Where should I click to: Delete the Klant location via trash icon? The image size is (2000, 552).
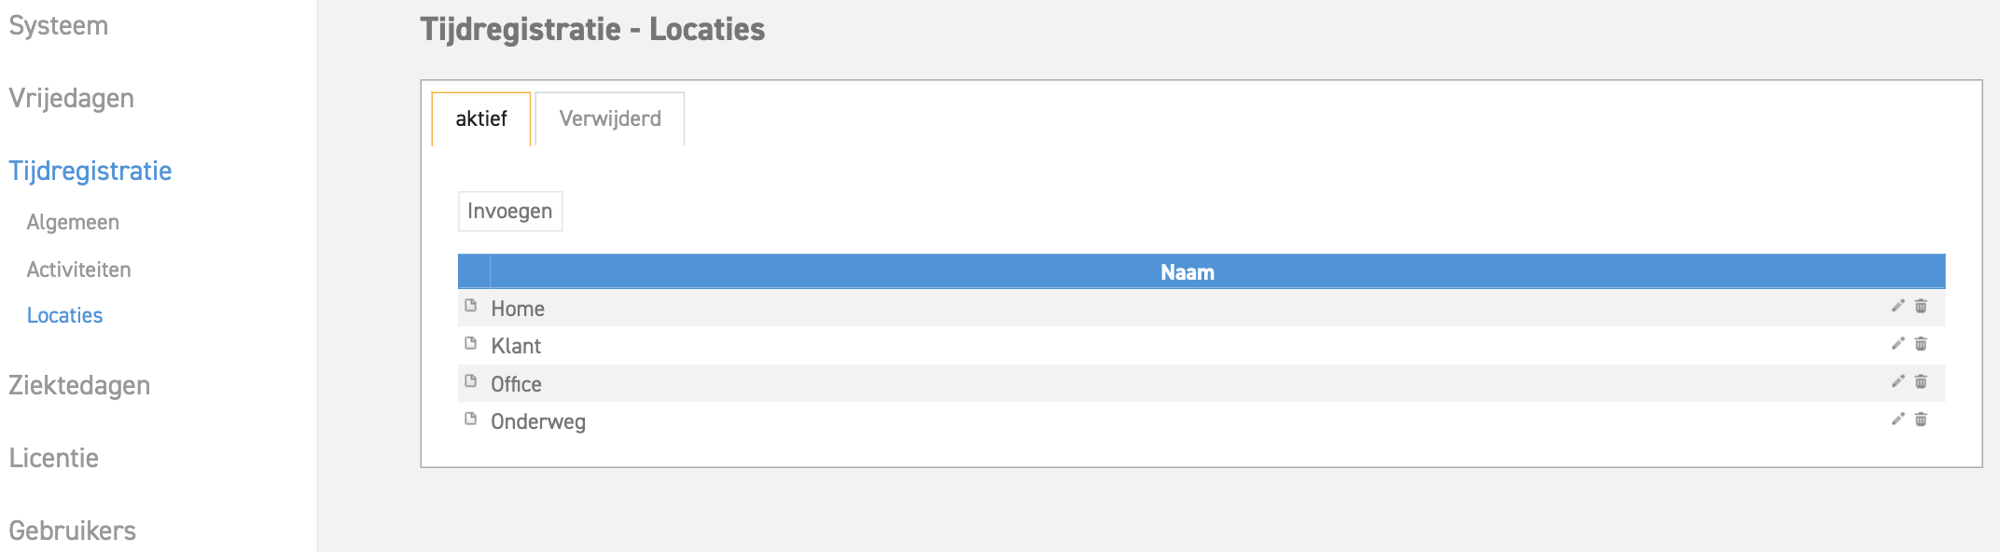[x=1921, y=344]
